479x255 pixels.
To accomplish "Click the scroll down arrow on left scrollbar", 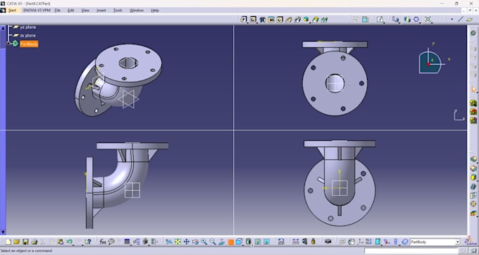I will click(x=3, y=232).
